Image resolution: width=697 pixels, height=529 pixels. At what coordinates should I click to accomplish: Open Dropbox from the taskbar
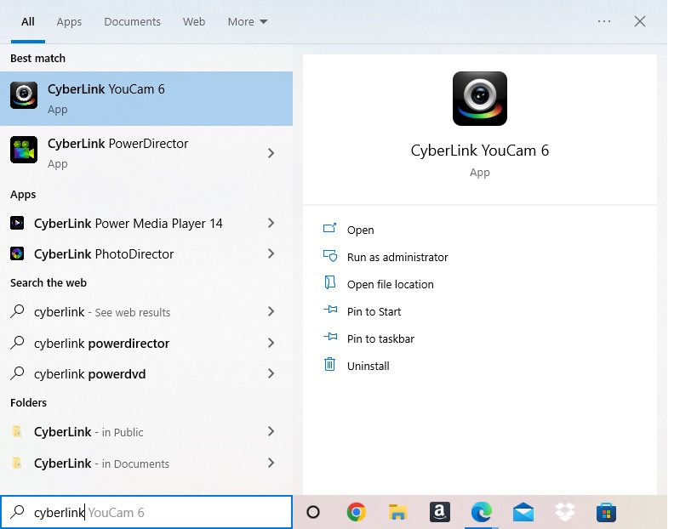point(565,512)
